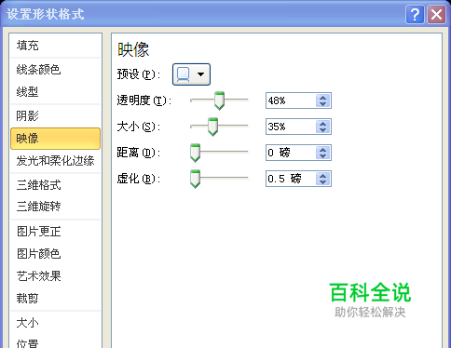The width and height of the screenshot is (451, 348).
Task: Click the 透明度 slider handle
Action: click(x=219, y=100)
